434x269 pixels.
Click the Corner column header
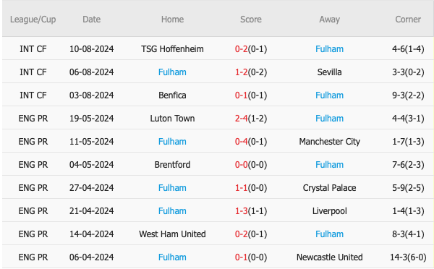(x=408, y=20)
